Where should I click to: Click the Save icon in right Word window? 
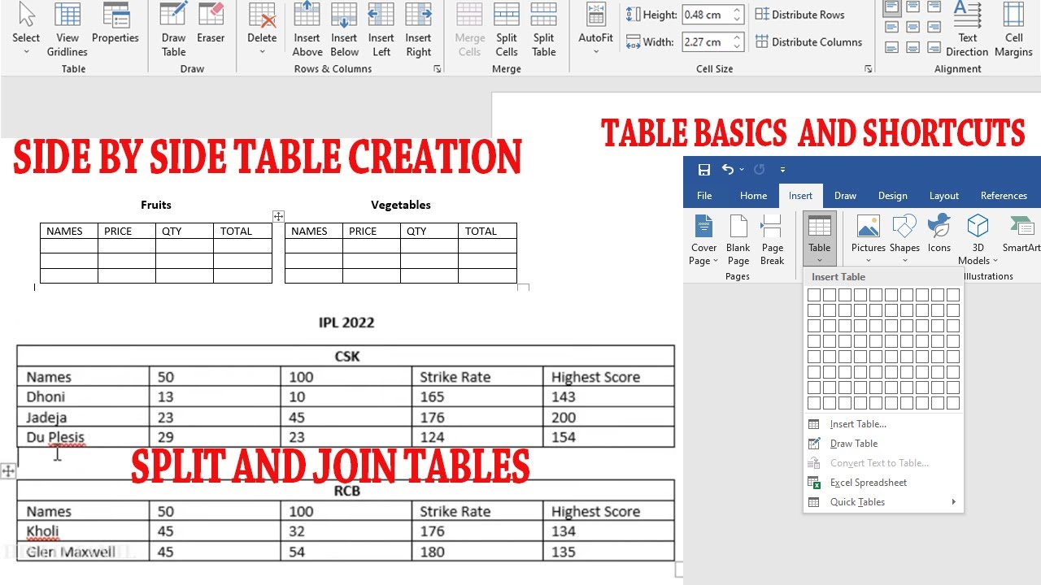pos(704,170)
